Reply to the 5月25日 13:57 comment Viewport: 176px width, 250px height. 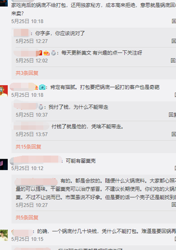174,134
